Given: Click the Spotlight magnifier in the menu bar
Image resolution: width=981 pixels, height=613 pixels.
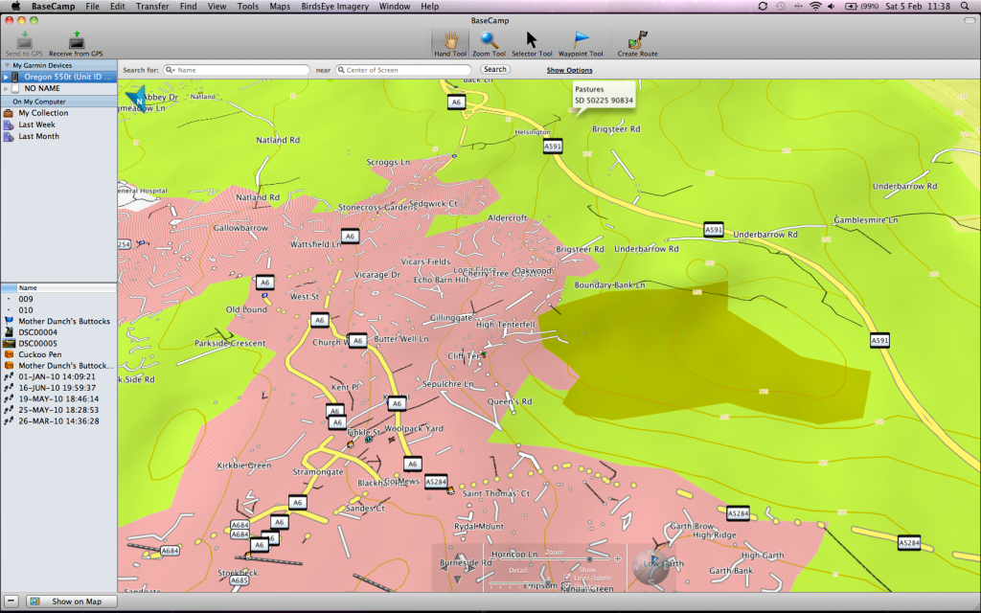Looking at the screenshot, I should pos(964,7).
